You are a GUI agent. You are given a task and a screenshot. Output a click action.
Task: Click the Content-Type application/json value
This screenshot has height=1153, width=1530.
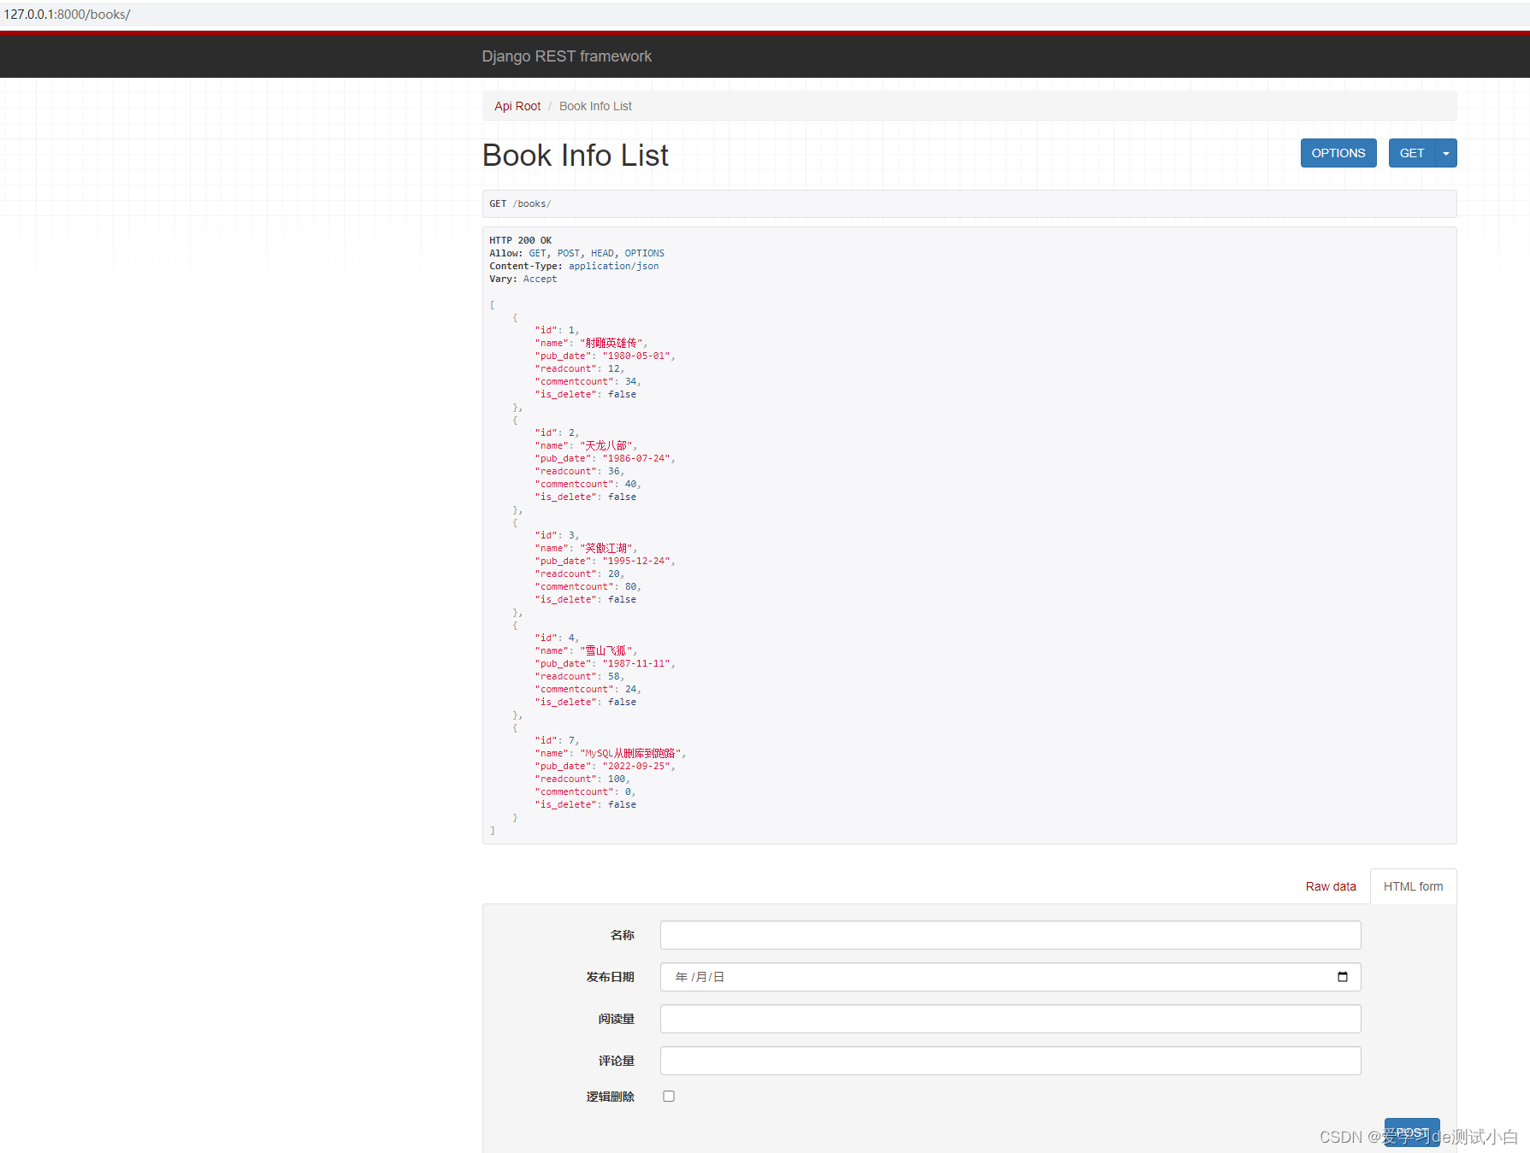[x=613, y=266]
